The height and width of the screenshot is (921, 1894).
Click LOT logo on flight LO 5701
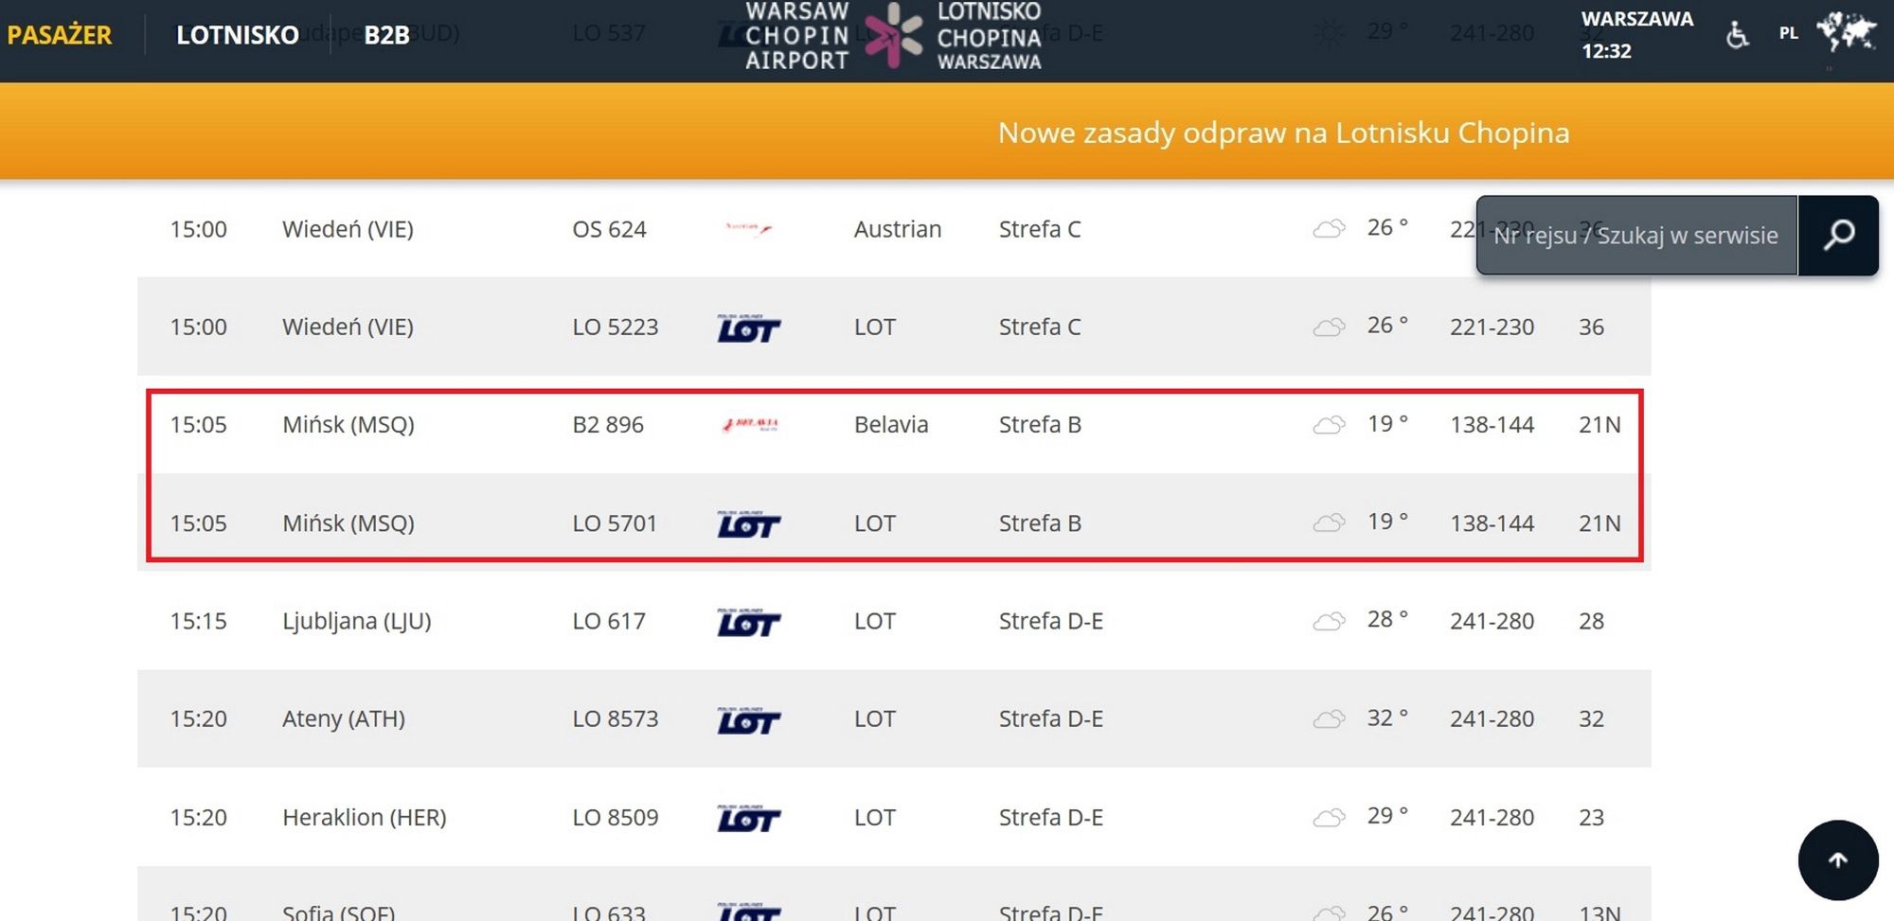pyautogui.click(x=749, y=522)
